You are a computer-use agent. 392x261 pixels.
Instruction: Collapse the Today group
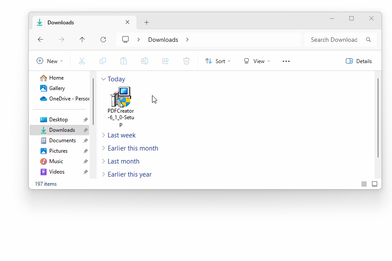click(x=103, y=79)
